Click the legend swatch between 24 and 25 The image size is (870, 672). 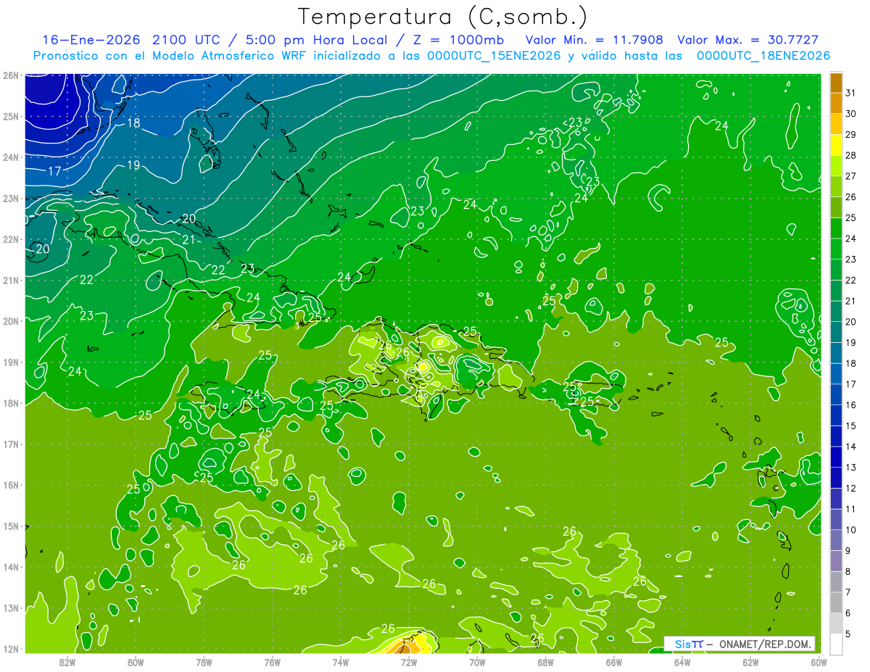coord(836,228)
